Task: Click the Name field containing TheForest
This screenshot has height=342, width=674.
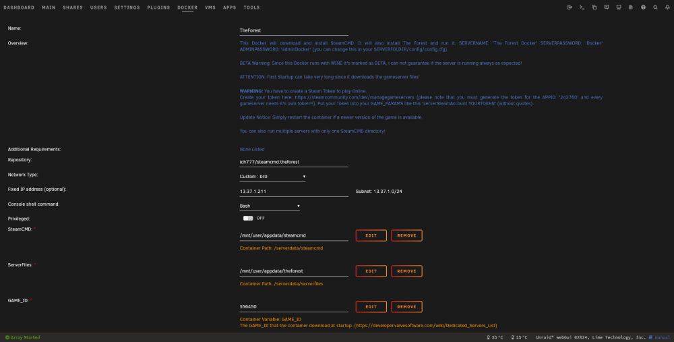Action: pos(294,30)
